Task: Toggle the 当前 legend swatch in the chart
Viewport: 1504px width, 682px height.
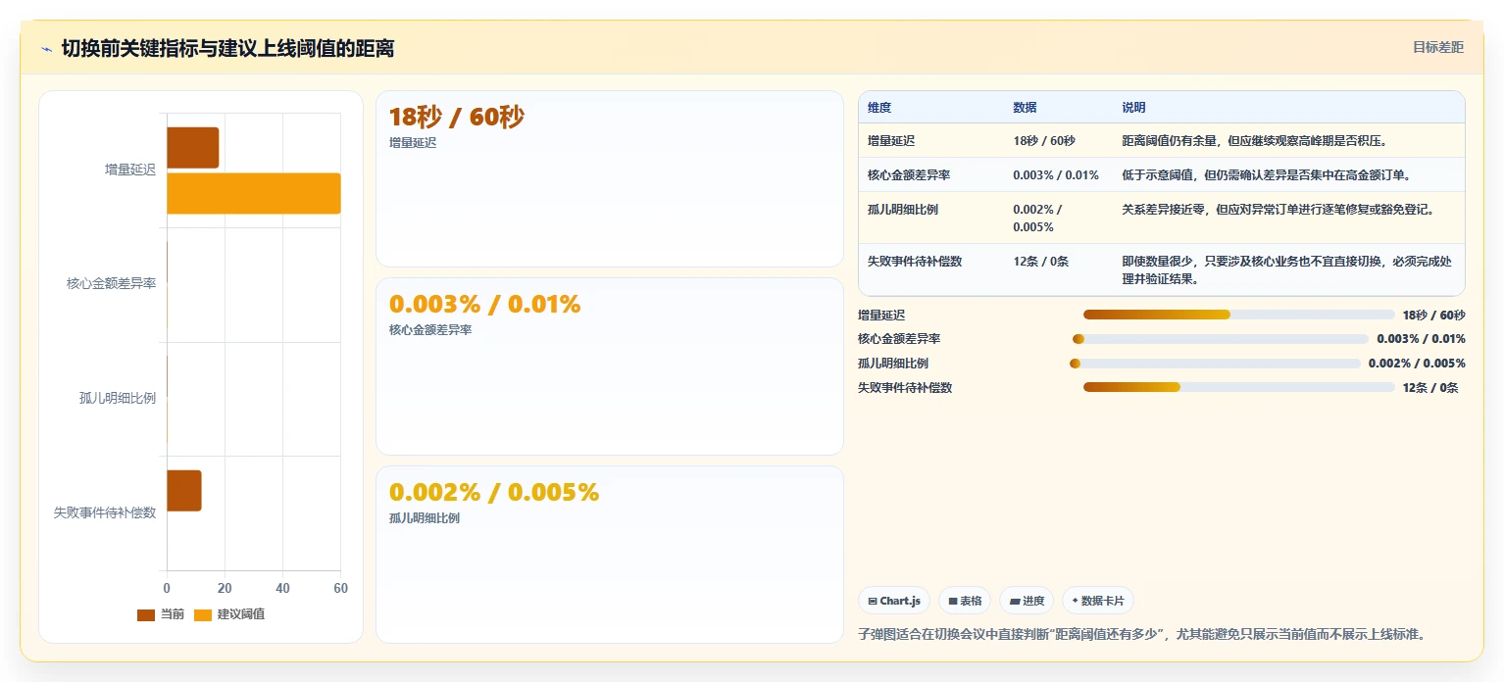Action: (146, 614)
